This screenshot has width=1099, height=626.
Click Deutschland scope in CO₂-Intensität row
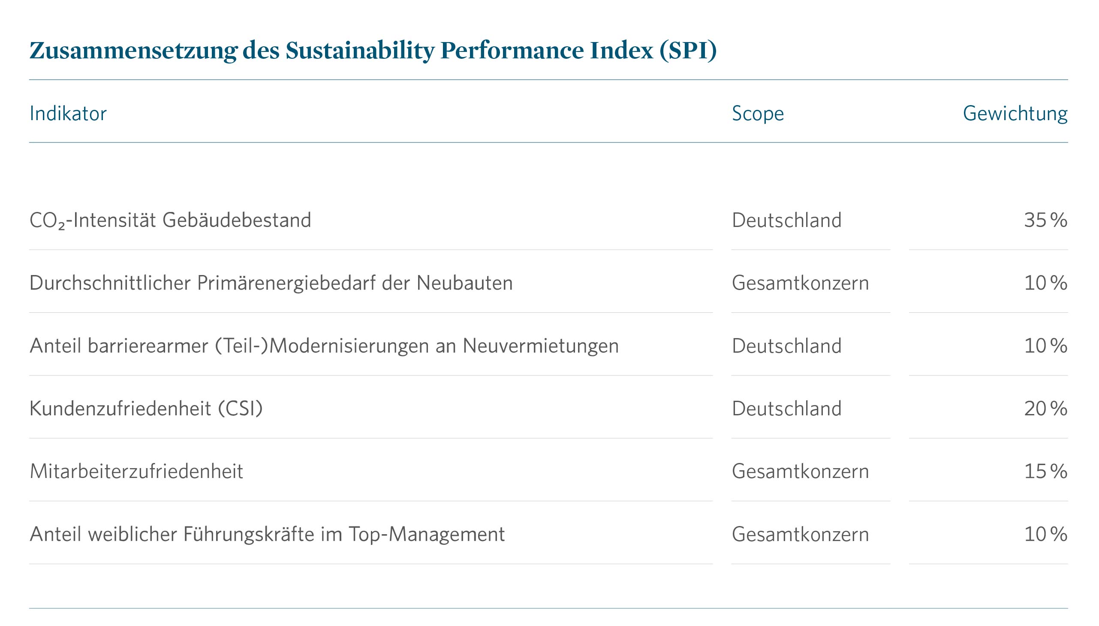[786, 220]
